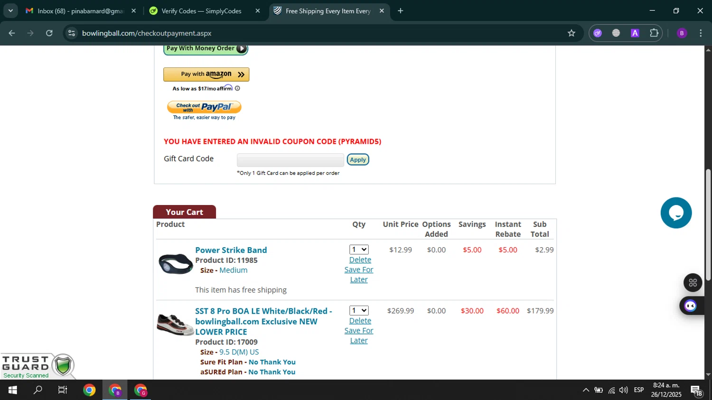Open the tab search dropdown arrow
The width and height of the screenshot is (712, 400).
[x=10, y=10]
